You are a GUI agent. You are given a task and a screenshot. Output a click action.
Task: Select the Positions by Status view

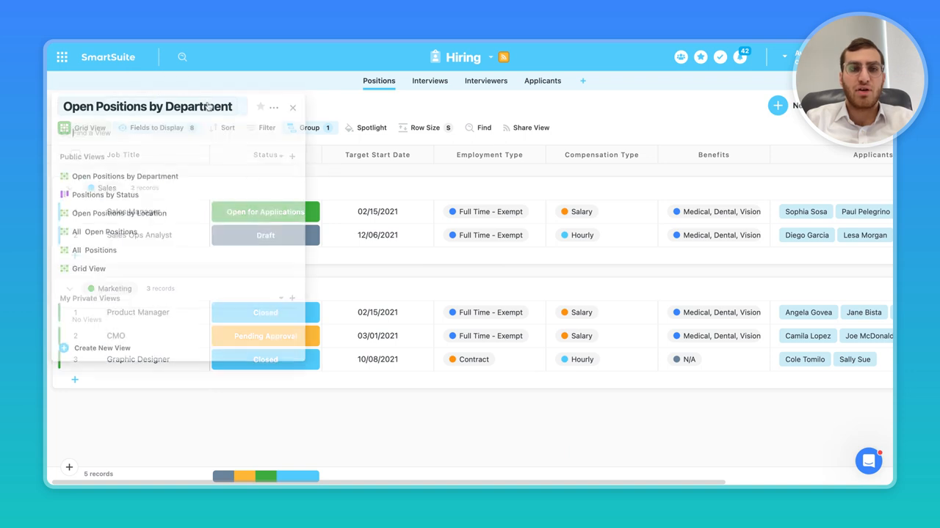pyautogui.click(x=105, y=194)
